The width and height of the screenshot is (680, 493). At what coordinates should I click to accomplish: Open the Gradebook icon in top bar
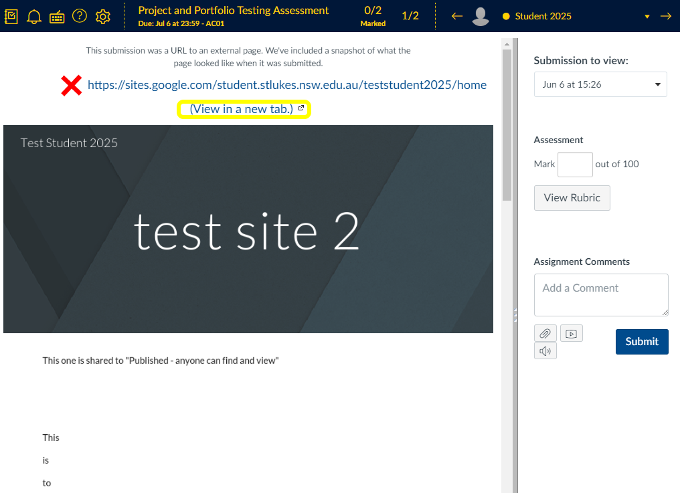(x=11, y=16)
